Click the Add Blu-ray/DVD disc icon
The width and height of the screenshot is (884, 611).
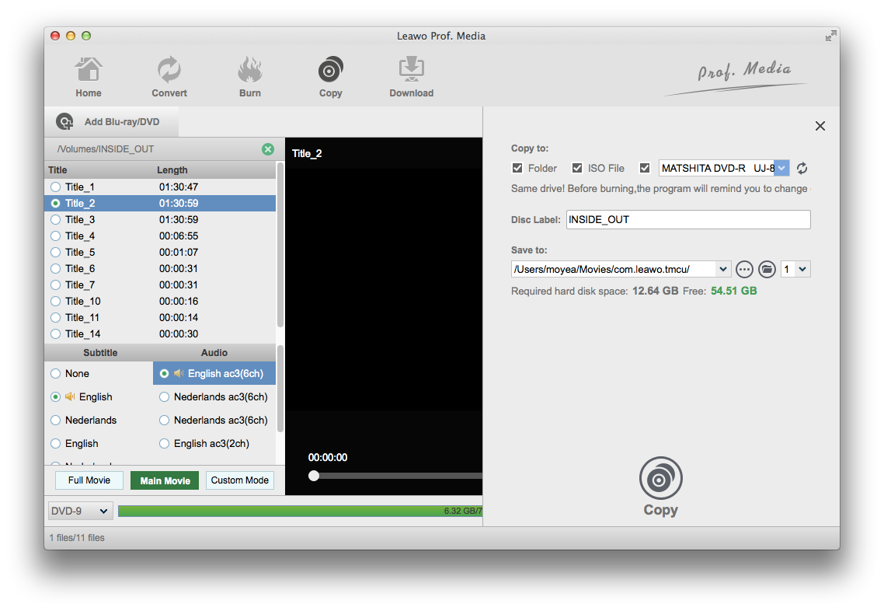tap(64, 121)
